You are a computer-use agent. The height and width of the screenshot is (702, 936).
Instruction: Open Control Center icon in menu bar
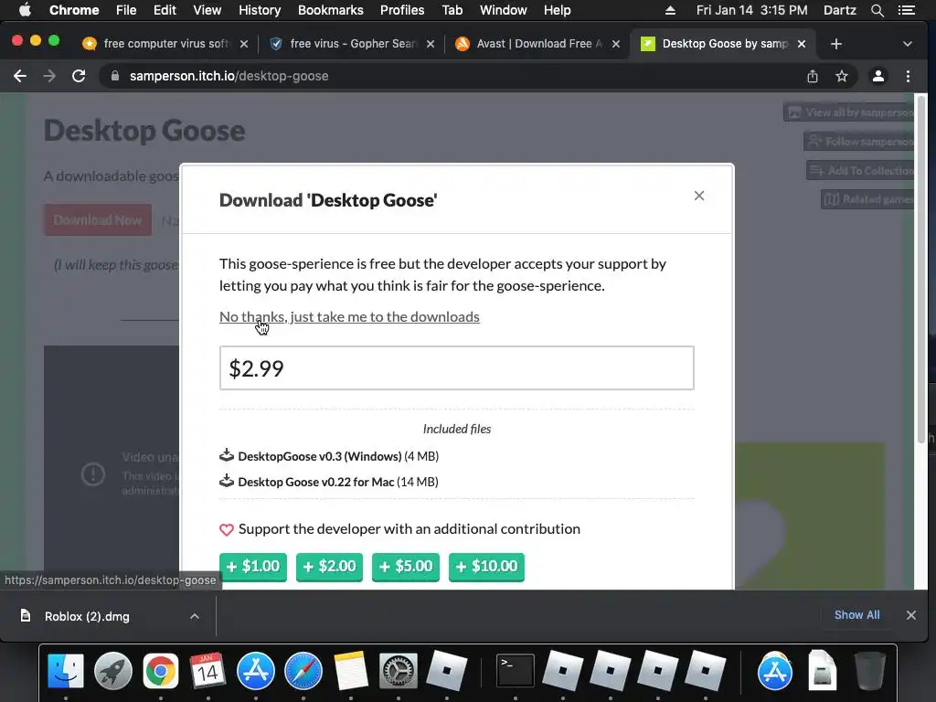906,10
